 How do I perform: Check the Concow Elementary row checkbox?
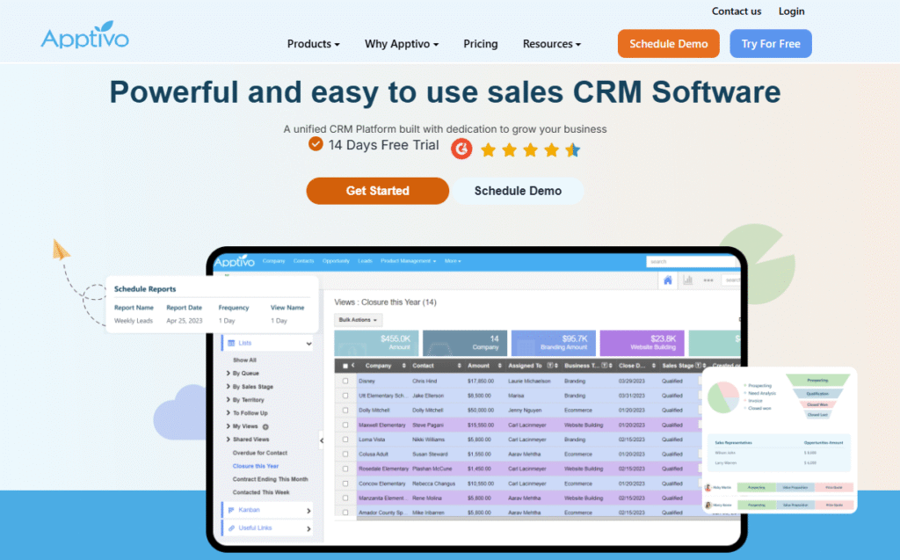[345, 484]
